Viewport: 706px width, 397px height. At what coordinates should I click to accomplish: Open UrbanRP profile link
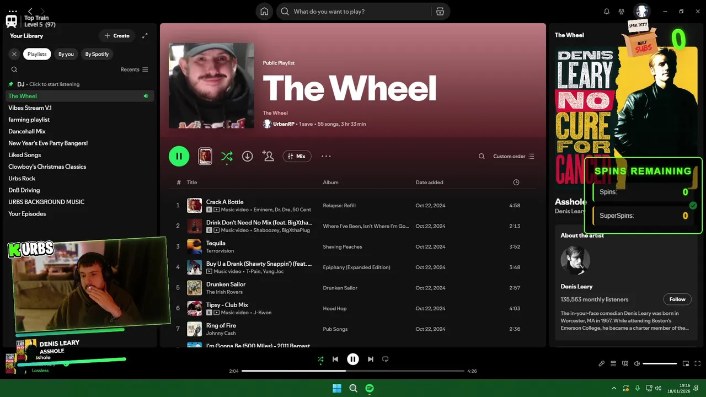coord(284,124)
